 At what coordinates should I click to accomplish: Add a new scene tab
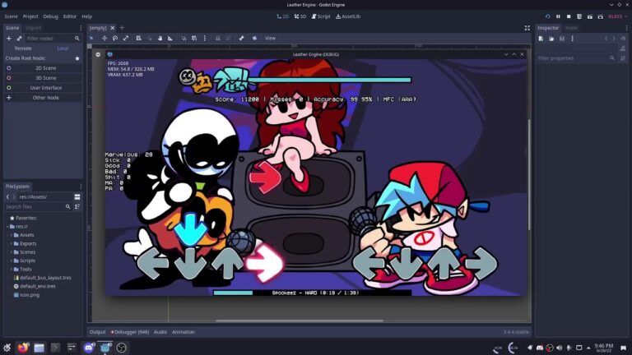(x=122, y=28)
